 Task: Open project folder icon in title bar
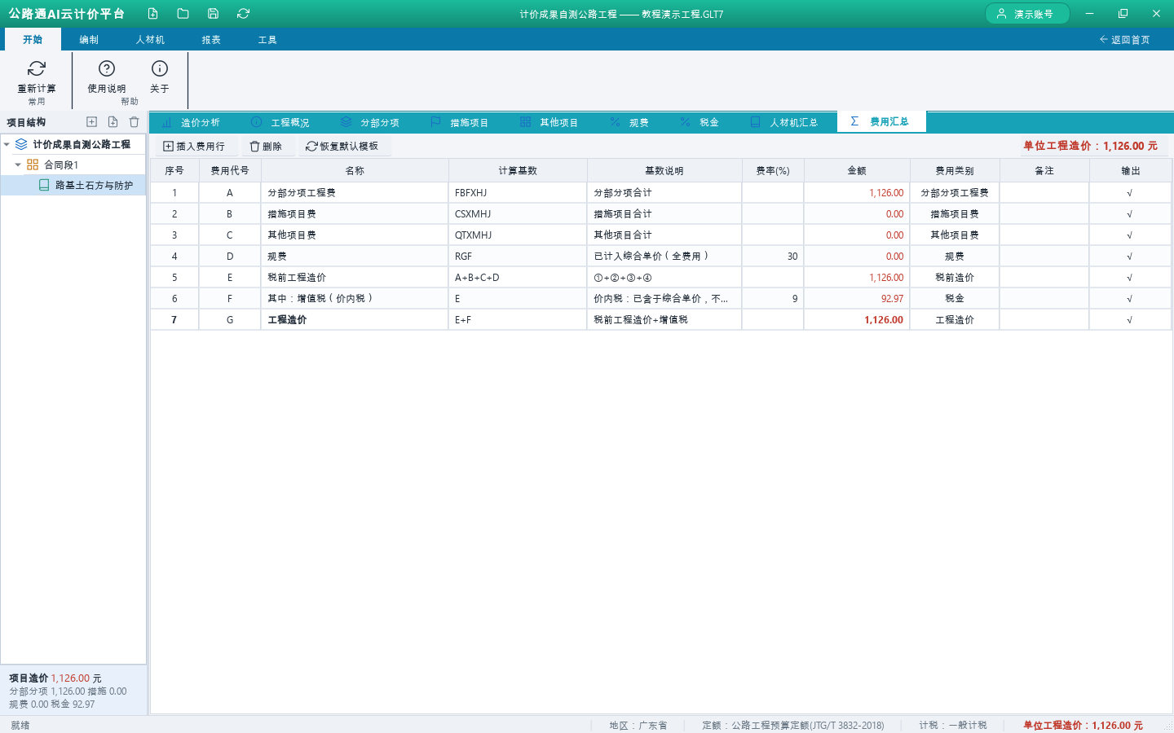point(183,14)
